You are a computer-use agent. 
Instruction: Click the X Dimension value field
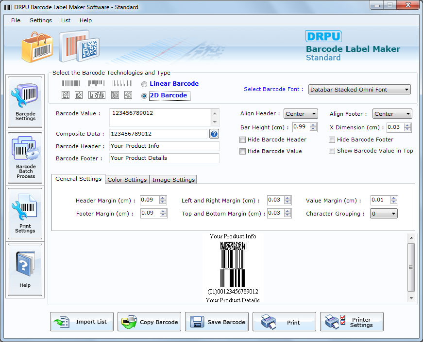click(x=395, y=127)
